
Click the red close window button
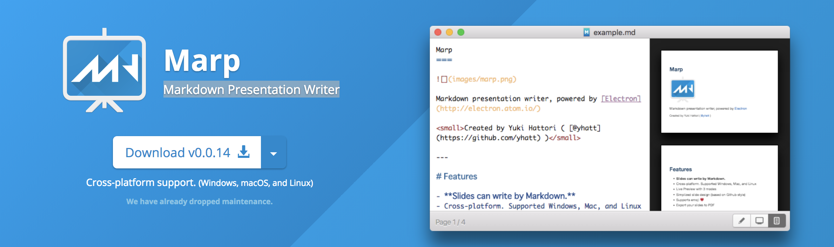438,32
